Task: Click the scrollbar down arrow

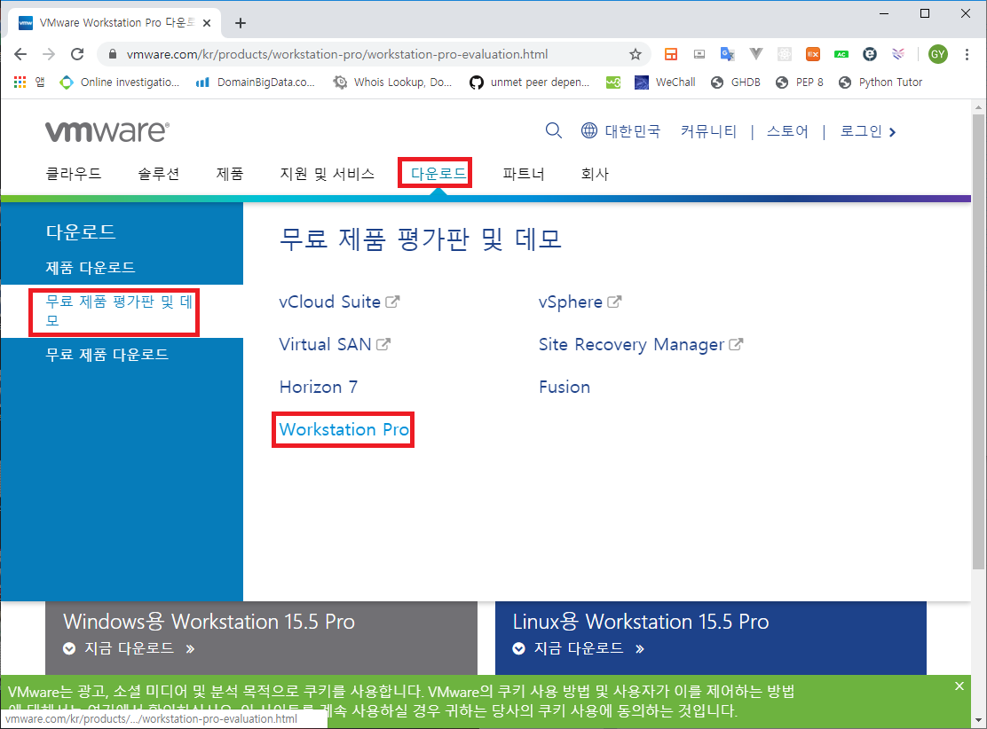Action: [x=978, y=720]
